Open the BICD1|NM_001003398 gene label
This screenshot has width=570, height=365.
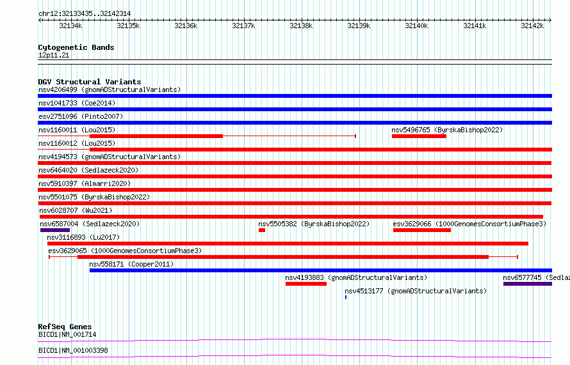click(x=73, y=350)
